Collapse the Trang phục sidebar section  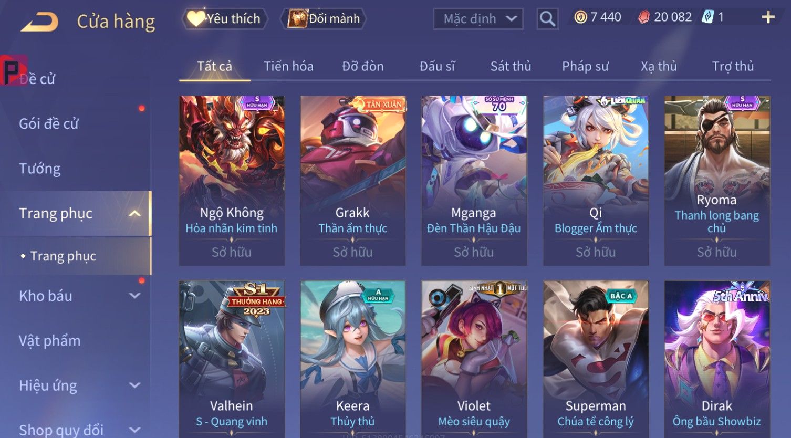(x=135, y=213)
